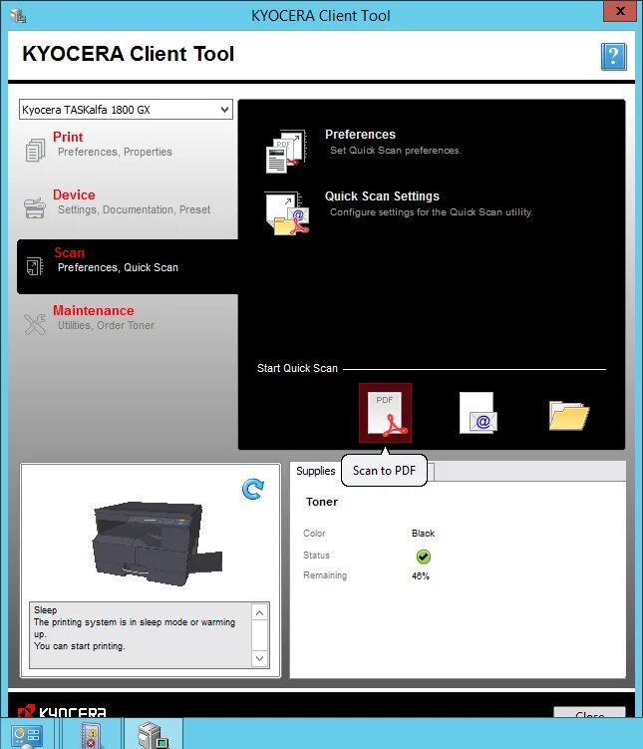The width and height of the screenshot is (643, 749).
Task: Click the KYOCERA Client Tool title bar icon
Action: 18,16
